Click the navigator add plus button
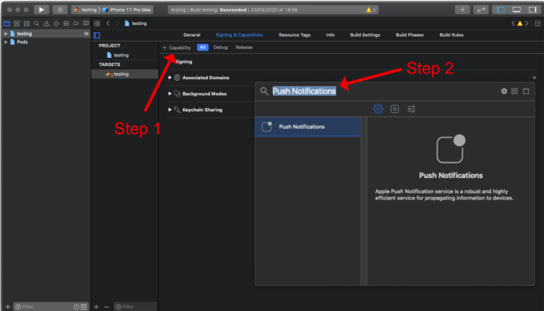 8,307
